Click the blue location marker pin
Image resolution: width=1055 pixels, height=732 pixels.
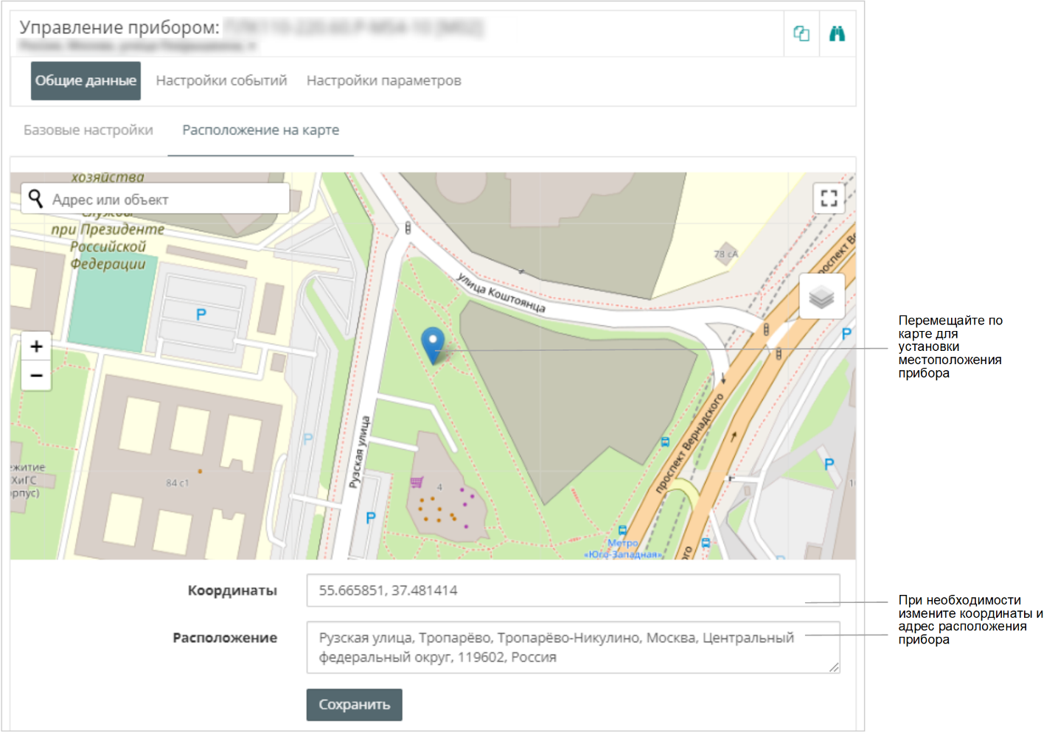(x=433, y=344)
